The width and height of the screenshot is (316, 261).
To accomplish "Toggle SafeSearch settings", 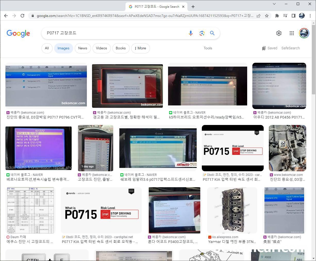I will (290, 48).
